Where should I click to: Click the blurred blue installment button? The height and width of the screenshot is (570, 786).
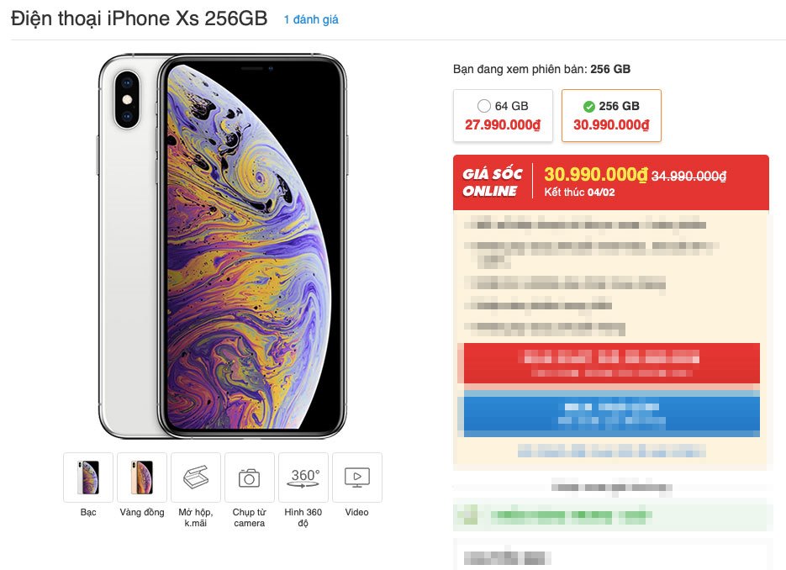[x=611, y=416]
